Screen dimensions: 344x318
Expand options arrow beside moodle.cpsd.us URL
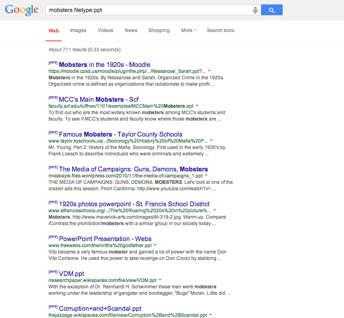(x=209, y=71)
